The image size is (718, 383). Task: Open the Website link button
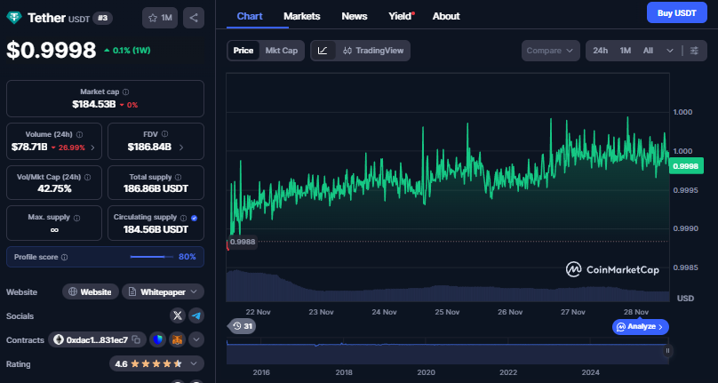pos(91,291)
